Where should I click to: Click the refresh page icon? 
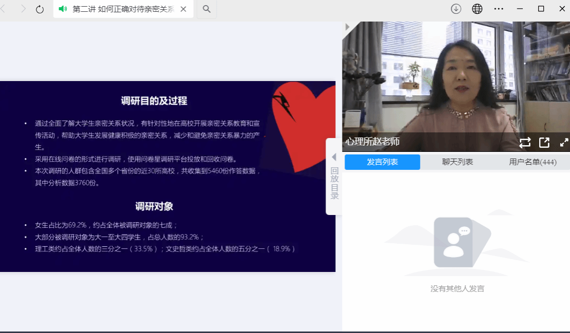point(40,9)
